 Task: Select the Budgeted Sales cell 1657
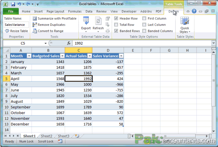tap(48, 73)
